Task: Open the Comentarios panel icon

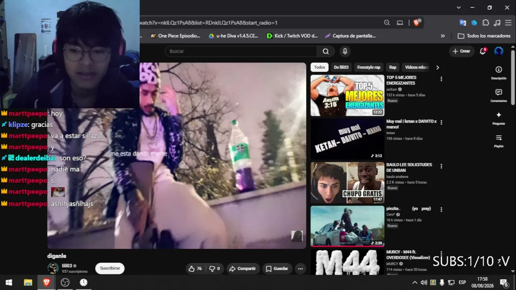Action: pyautogui.click(x=499, y=93)
